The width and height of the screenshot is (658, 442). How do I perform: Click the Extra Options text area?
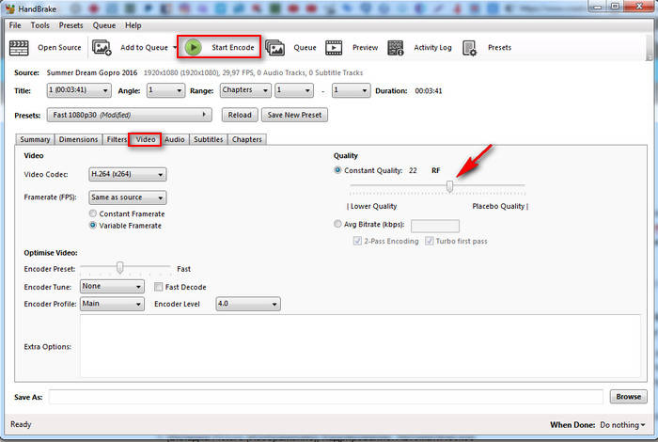click(360, 346)
